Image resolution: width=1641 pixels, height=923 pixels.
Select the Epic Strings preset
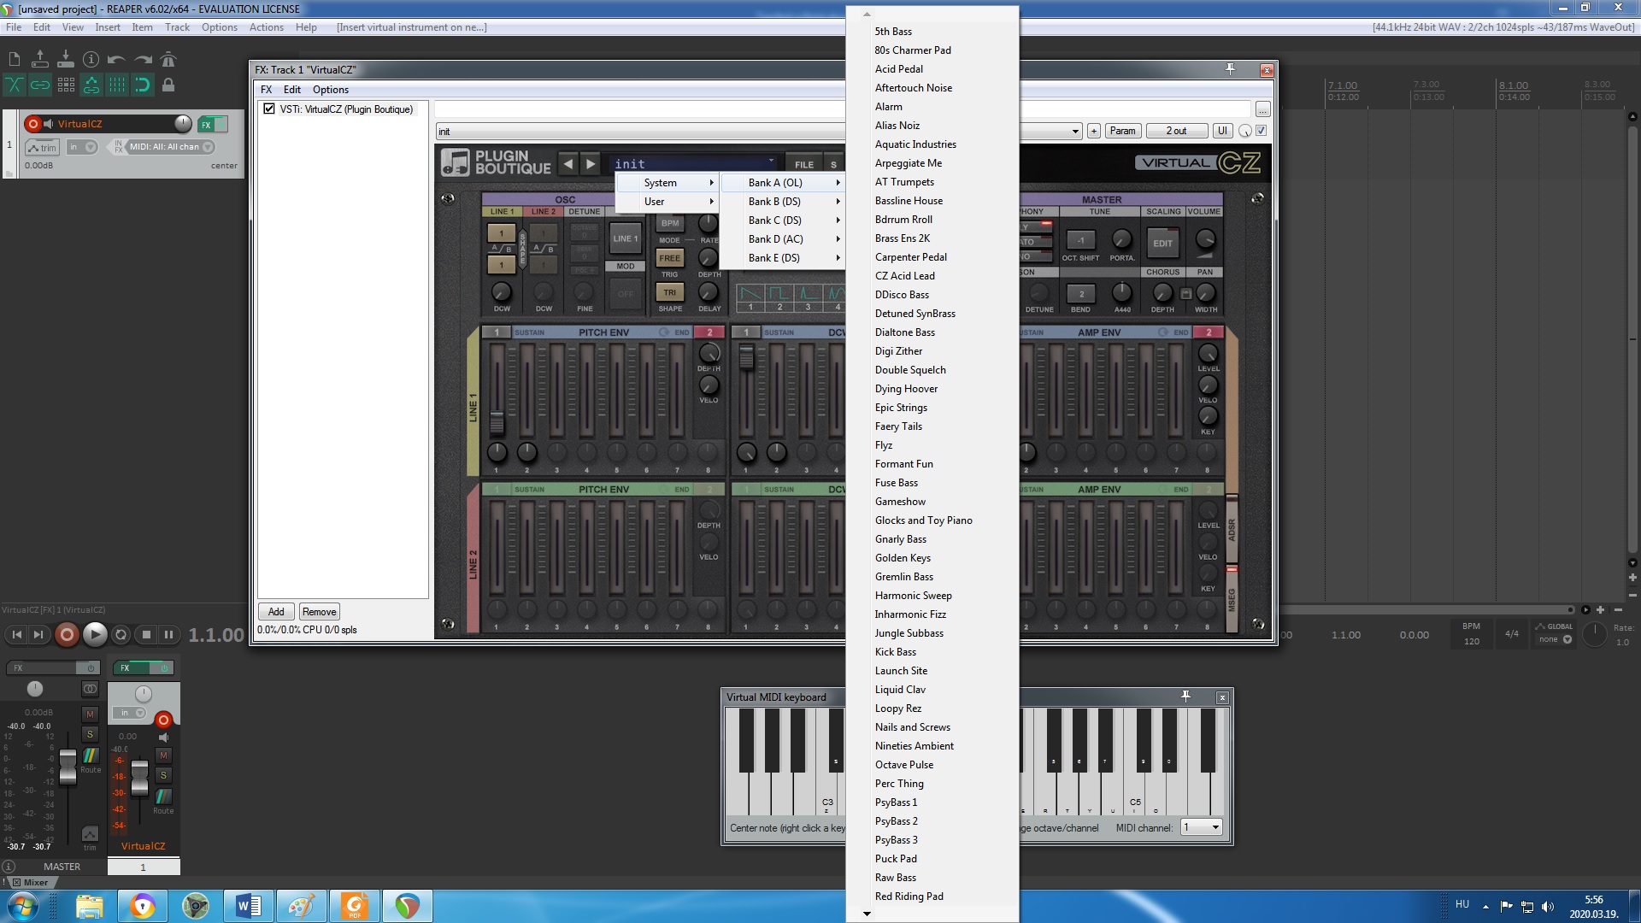click(901, 408)
